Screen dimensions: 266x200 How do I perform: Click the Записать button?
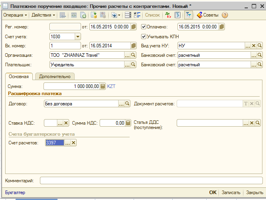click(x=231, y=193)
